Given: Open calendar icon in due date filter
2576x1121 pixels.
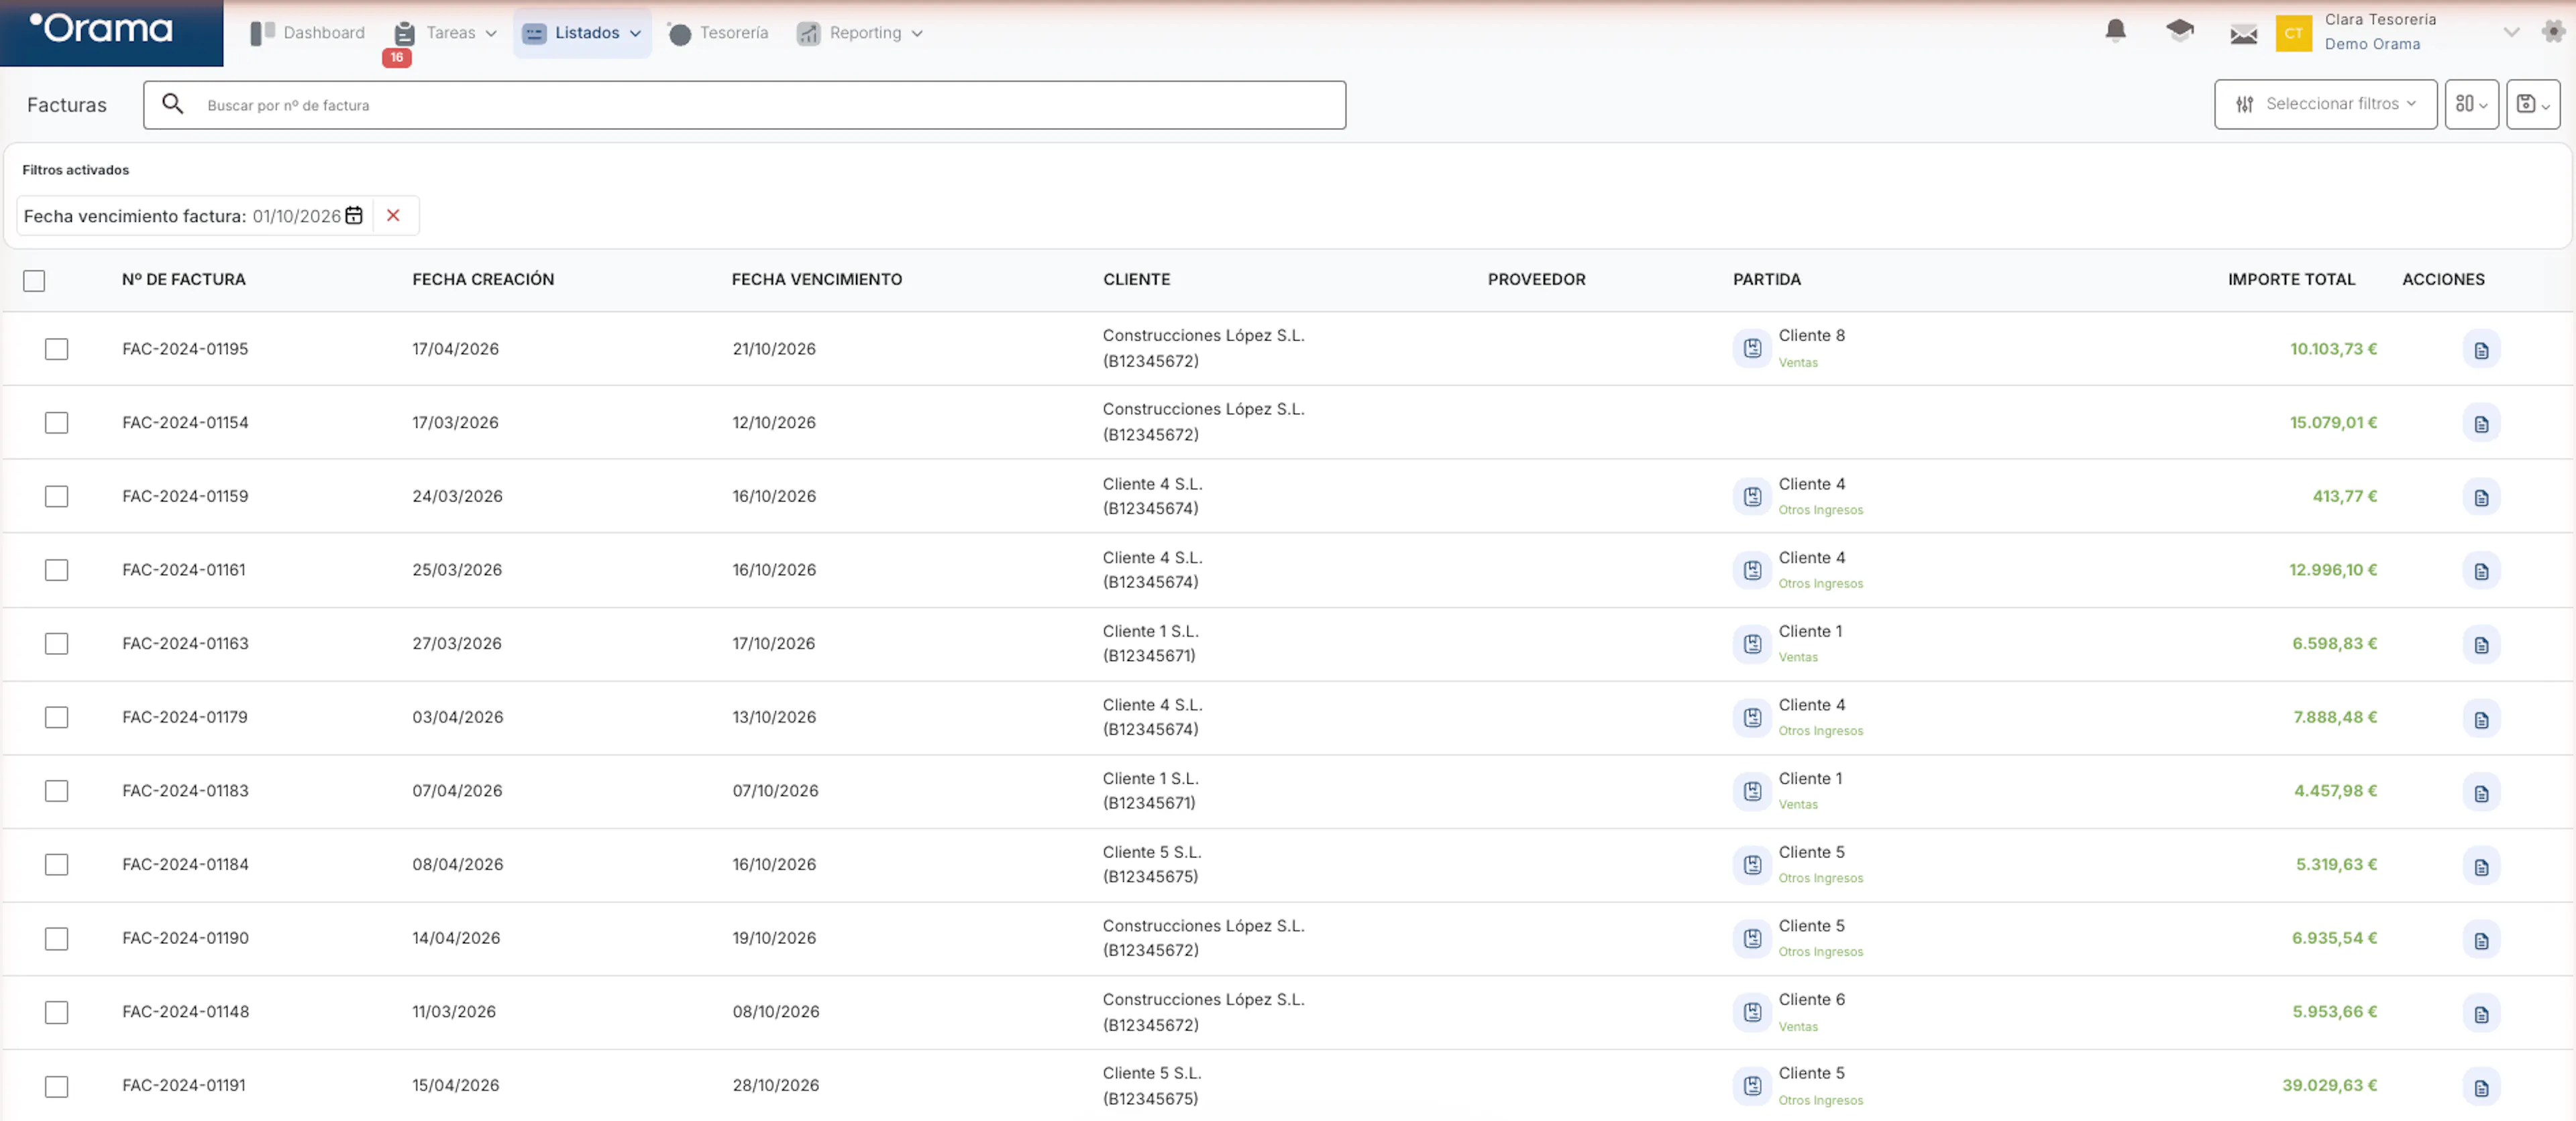Looking at the screenshot, I should click(354, 216).
